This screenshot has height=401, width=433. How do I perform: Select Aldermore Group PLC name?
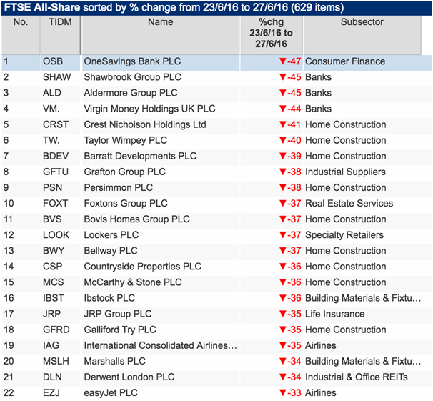pyautogui.click(x=131, y=93)
